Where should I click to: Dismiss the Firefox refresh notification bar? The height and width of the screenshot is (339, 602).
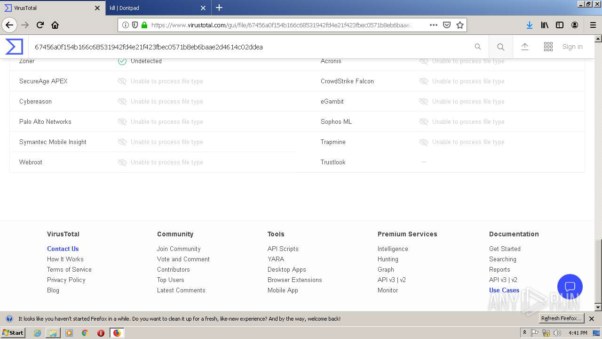(592, 319)
